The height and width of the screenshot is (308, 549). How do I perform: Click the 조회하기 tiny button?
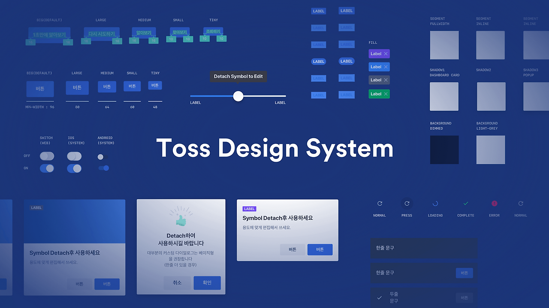click(x=213, y=32)
